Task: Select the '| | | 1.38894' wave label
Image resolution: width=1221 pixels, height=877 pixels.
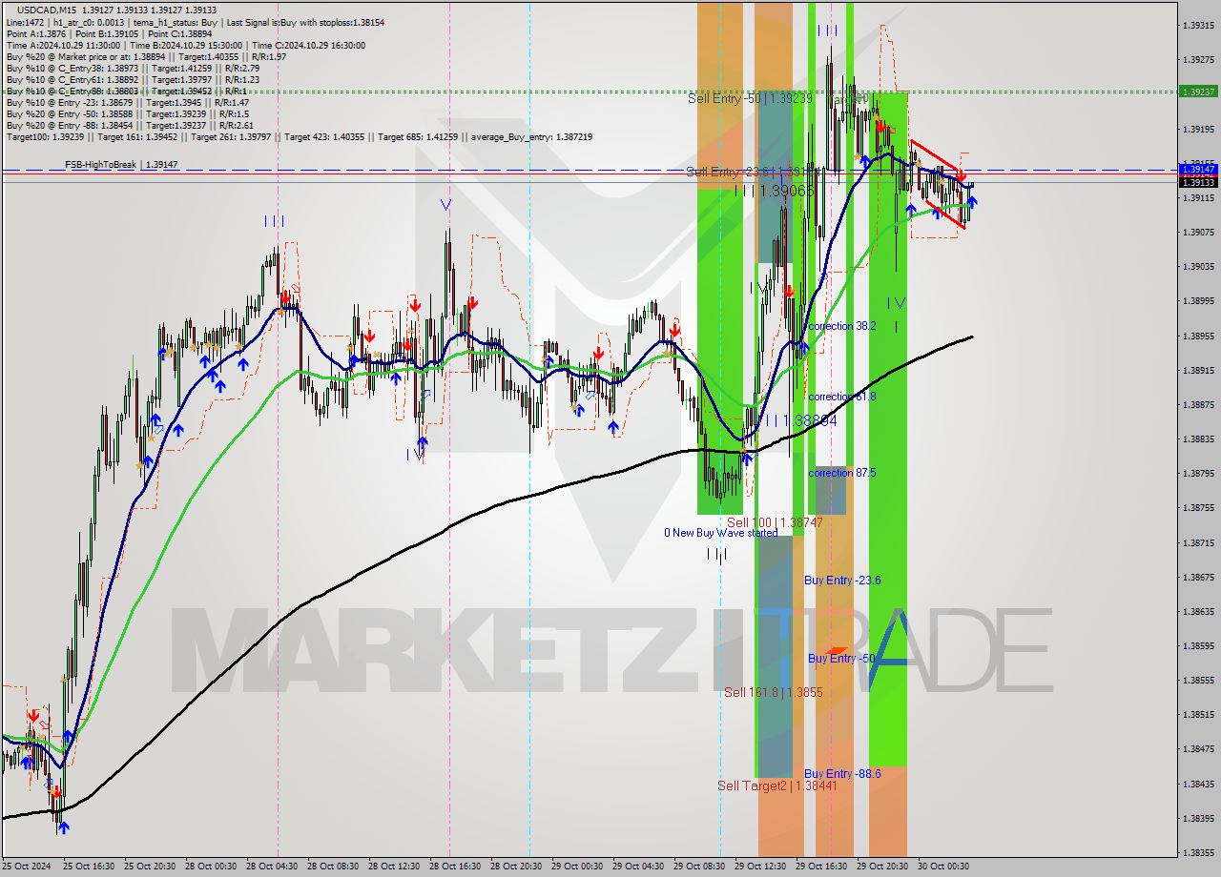Action: point(798,419)
